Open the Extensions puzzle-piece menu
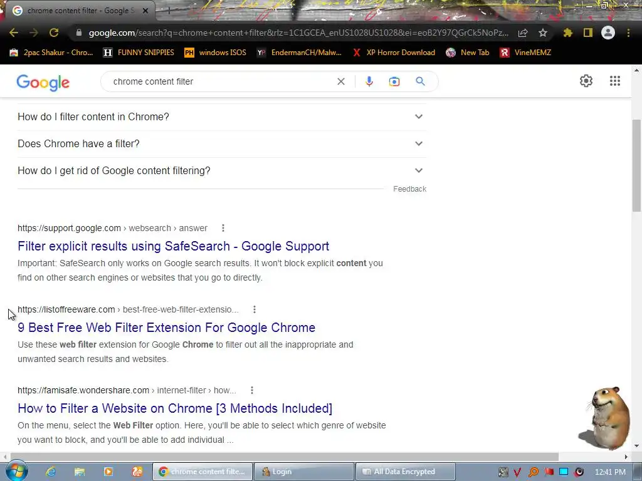 tap(567, 33)
